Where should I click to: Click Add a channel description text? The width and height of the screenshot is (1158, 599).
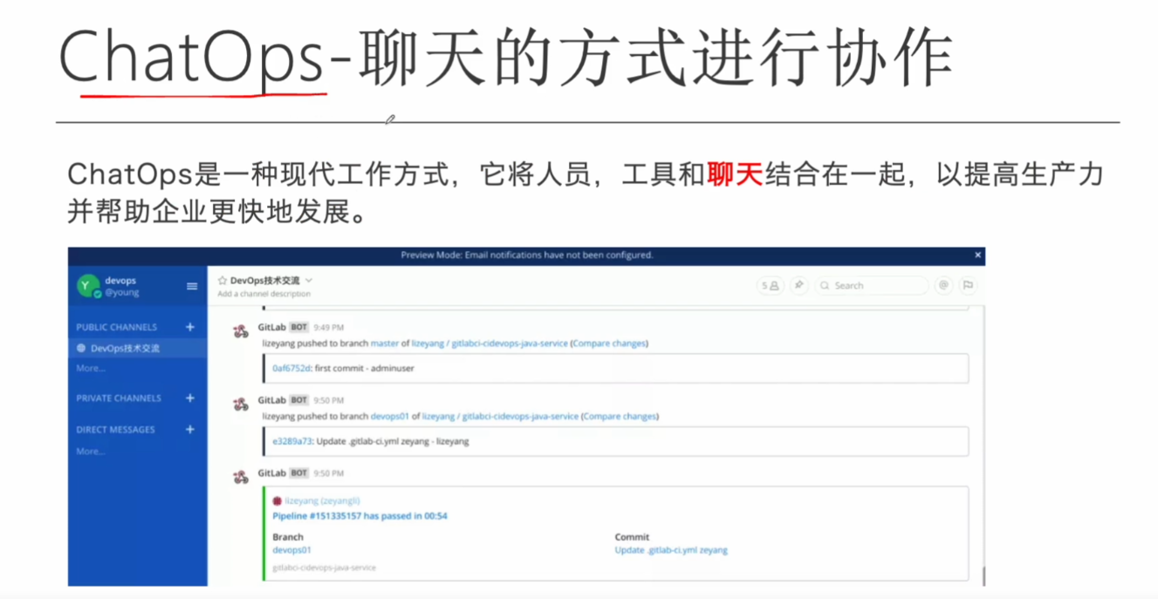(x=264, y=294)
